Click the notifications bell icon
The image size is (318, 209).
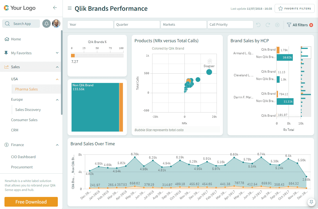click(47, 24)
